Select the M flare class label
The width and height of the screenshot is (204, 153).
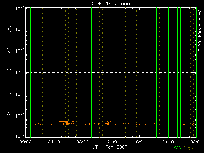click(x=9, y=51)
